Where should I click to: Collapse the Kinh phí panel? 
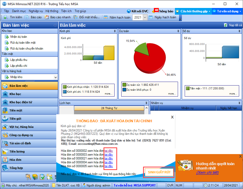(115, 31)
